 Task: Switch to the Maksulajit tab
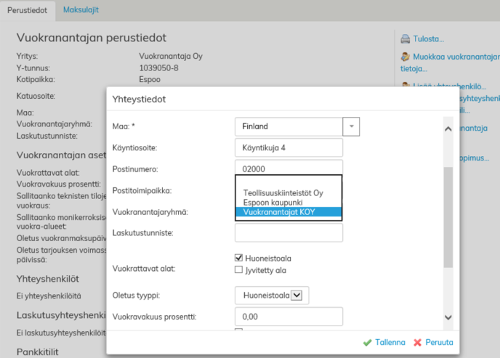coord(81,10)
